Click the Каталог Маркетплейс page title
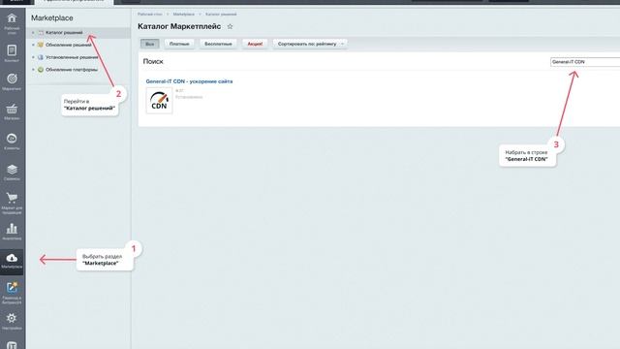This screenshot has width=620, height=349. [x=179, y=26]
